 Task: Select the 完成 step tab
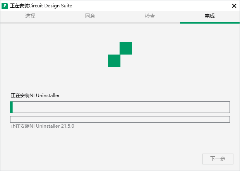pos(210,16)
